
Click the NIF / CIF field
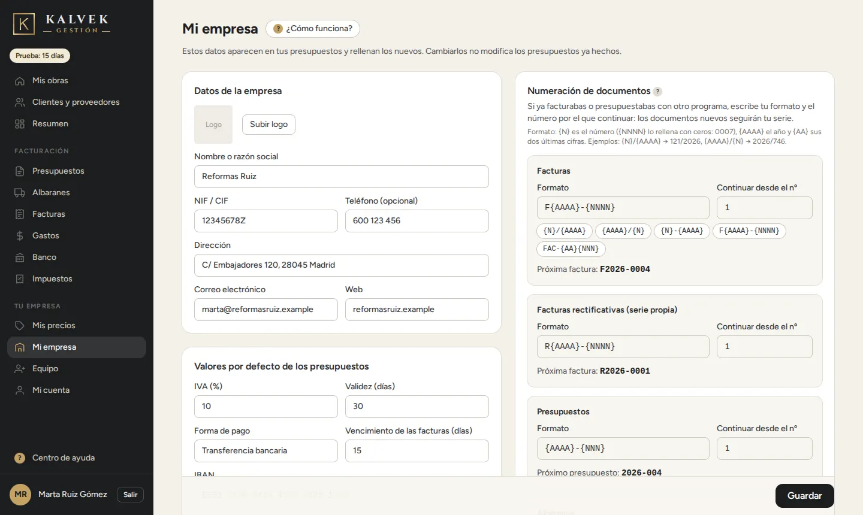266,221
